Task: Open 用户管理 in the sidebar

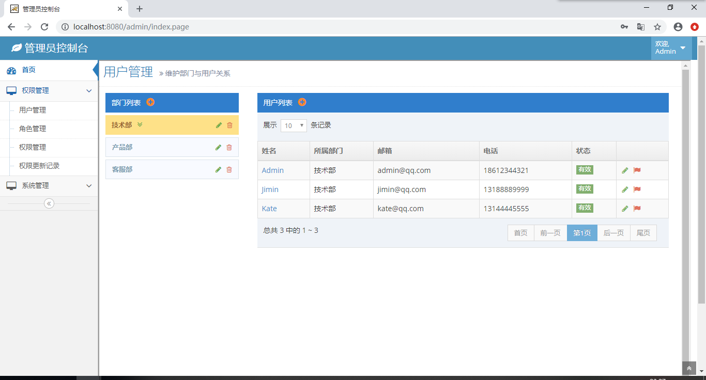Action: [x=33, y=110]
